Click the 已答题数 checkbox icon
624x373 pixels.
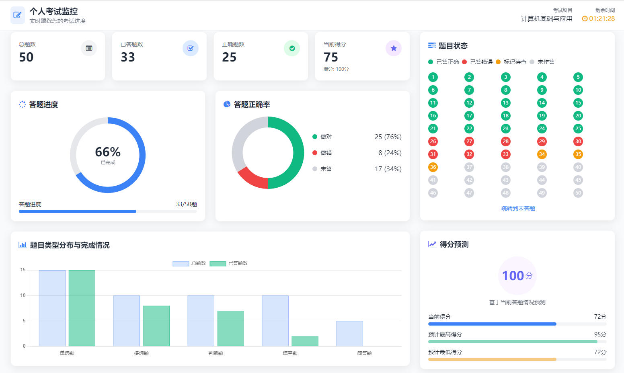tap(191, 48)
